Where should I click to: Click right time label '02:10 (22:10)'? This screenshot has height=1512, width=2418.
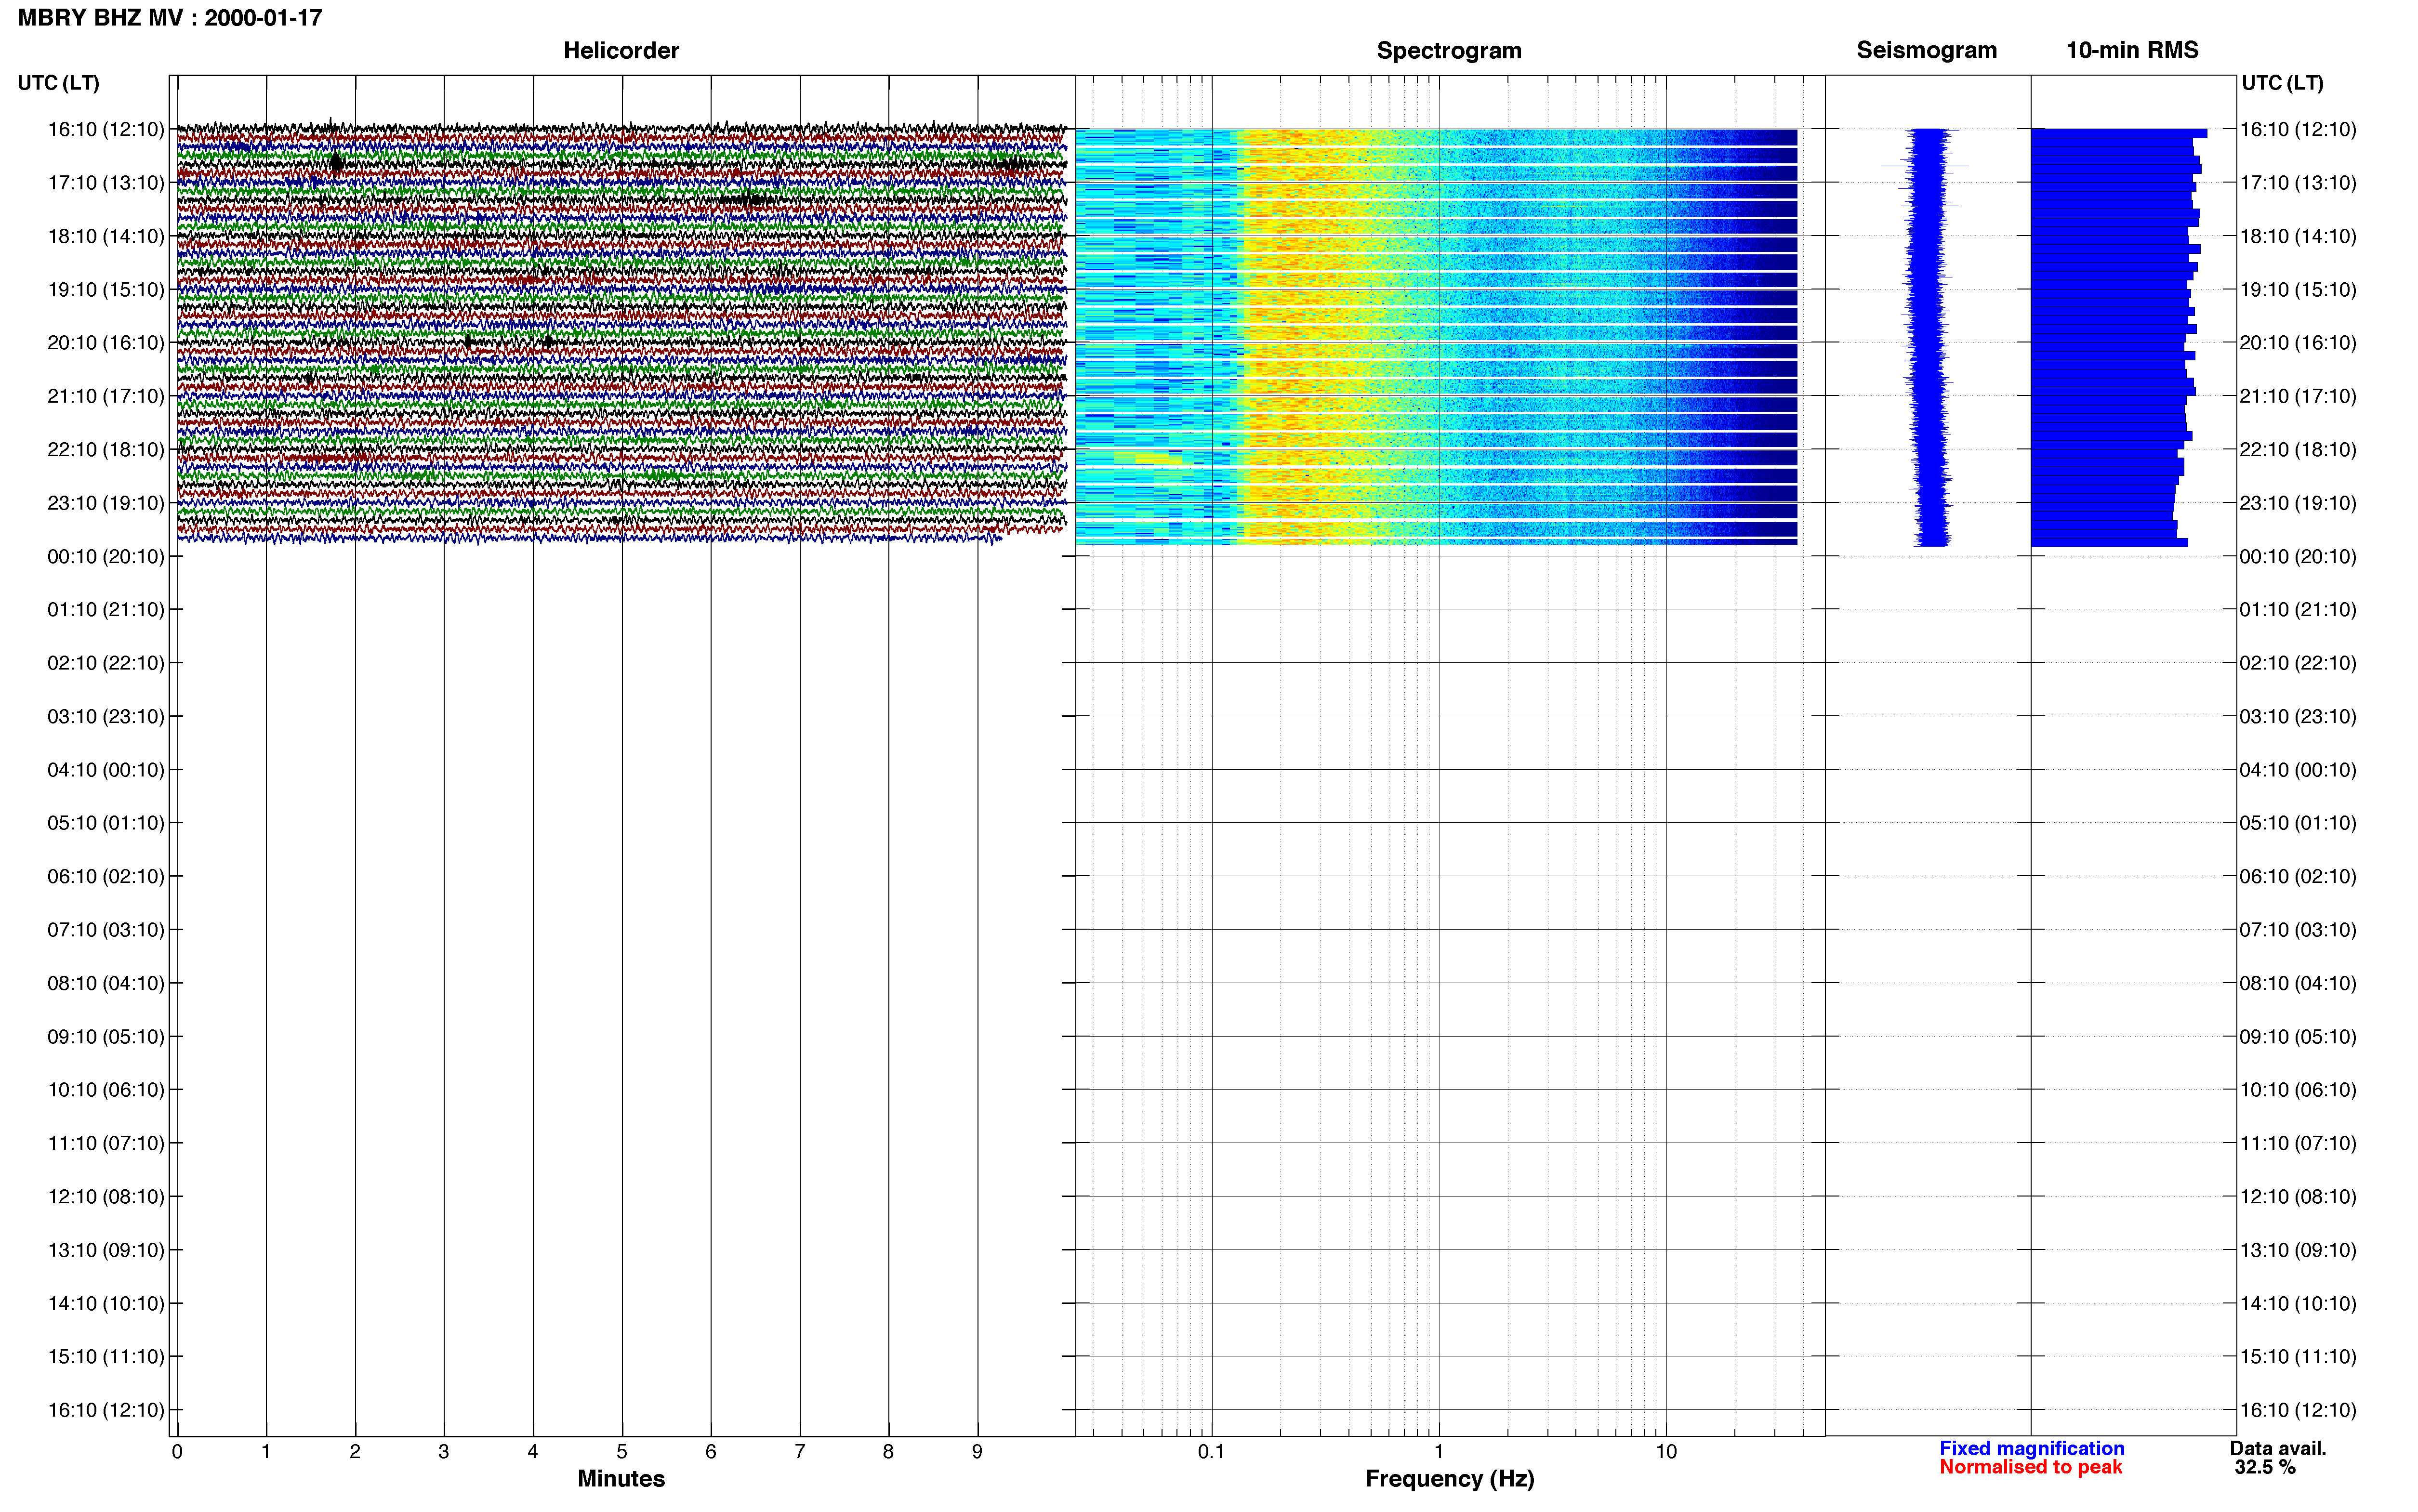tap(2298, 663)
